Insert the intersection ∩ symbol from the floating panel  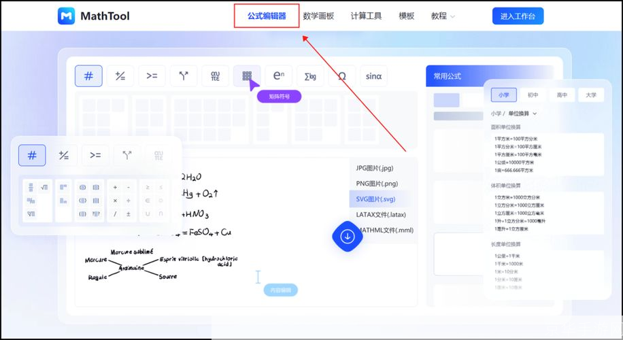[x=161, y=214]
